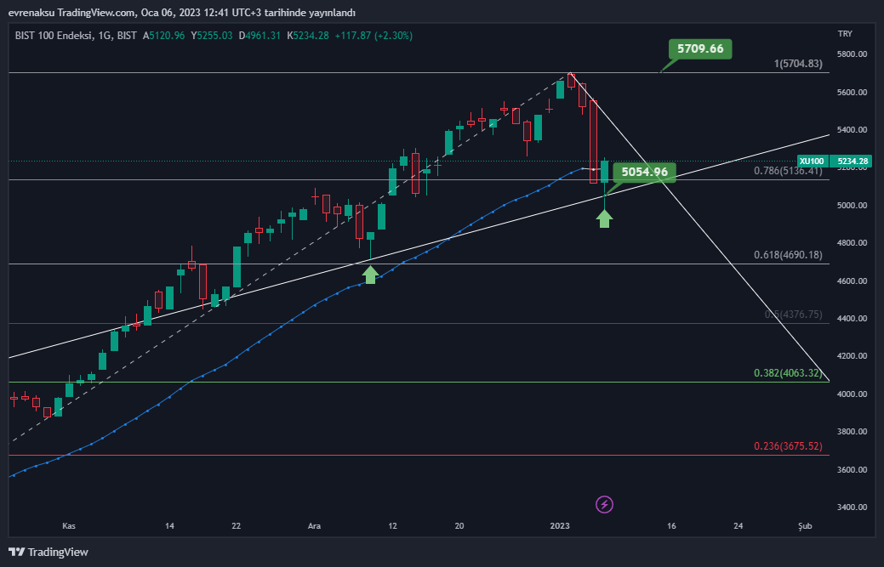Image resolution: width=884 pixels, height=567 pixels.
Task: Click the 20 date label on time axis
Action: click(459, 526)
